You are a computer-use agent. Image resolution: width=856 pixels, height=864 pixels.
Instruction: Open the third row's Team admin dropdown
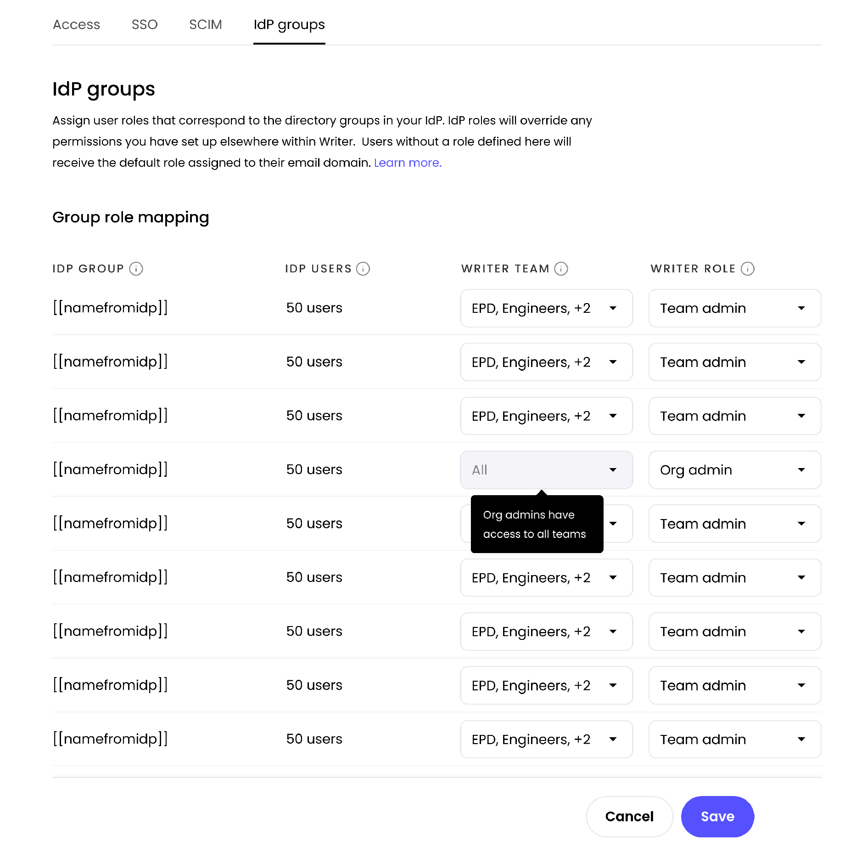734,416
